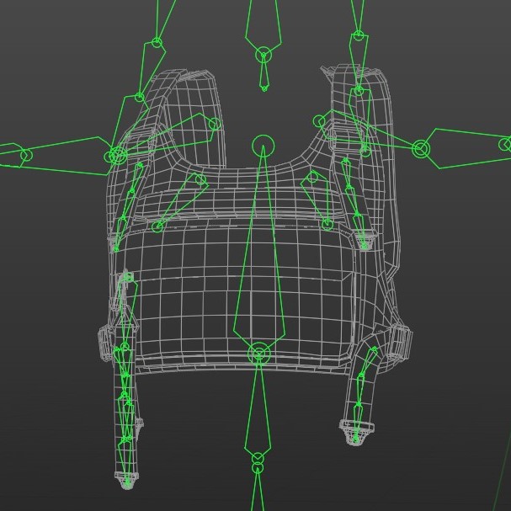Viewport: 511px width, 511px height.
Task: Select the diagonal right chest bone
Action: (x=317, y=200)
